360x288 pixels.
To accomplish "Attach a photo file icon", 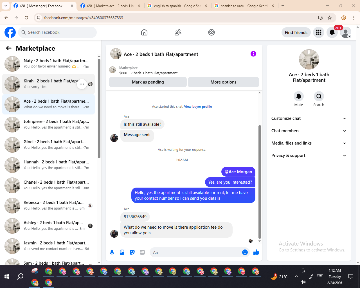I will point(122,252).
